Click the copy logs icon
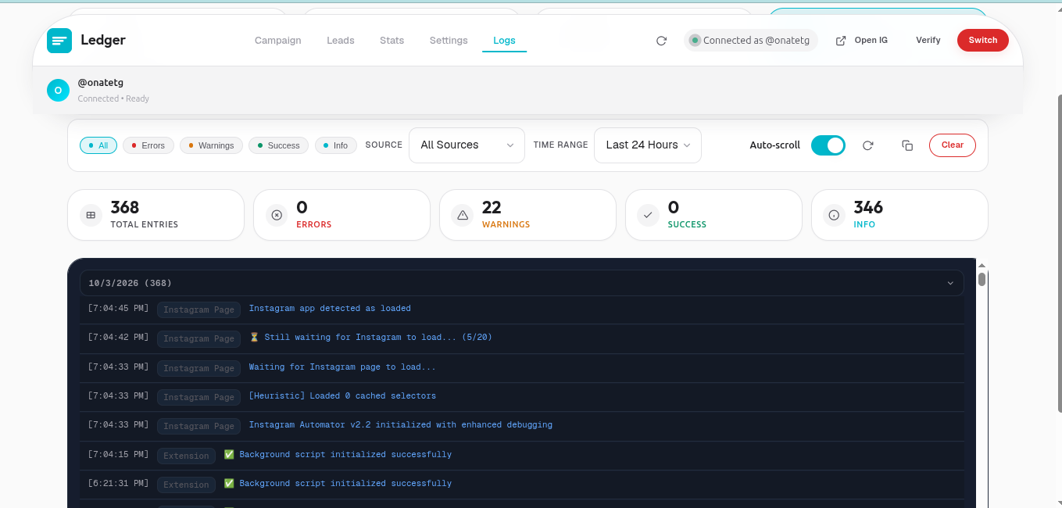1062x508 pixels. (x=907, y=145)
